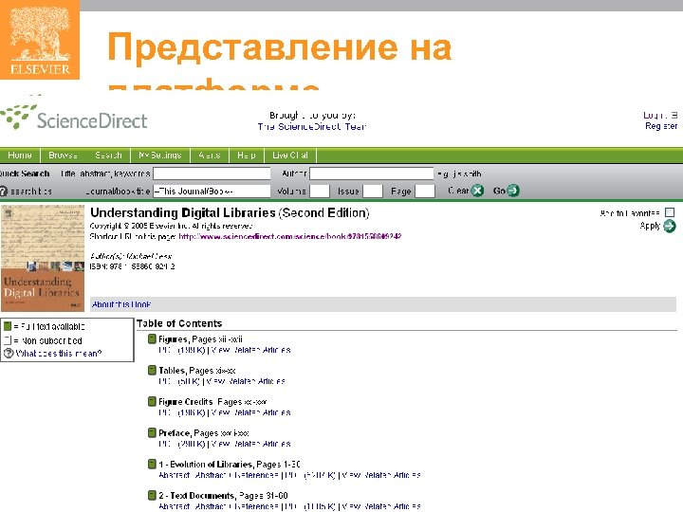Click the Tables, Pages entry title
The width and height of the screenshot is (683, 512).
(197, 371)
